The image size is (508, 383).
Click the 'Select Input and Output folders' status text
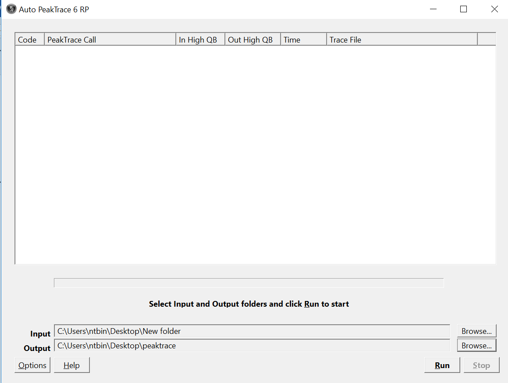tap(249, 304)
